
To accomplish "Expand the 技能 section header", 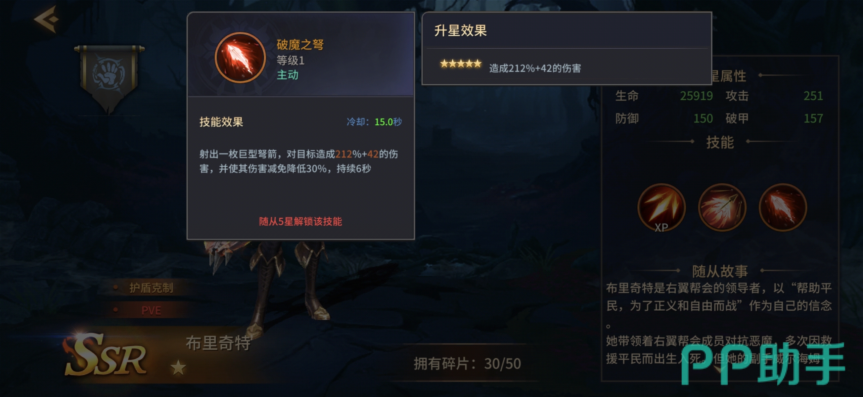I will click(x=720, y=142).
